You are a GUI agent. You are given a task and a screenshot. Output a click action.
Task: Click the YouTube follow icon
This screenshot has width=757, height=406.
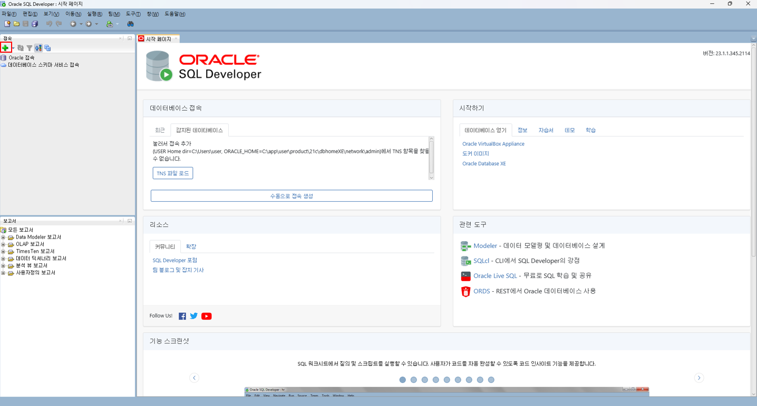tap(207, 316)
